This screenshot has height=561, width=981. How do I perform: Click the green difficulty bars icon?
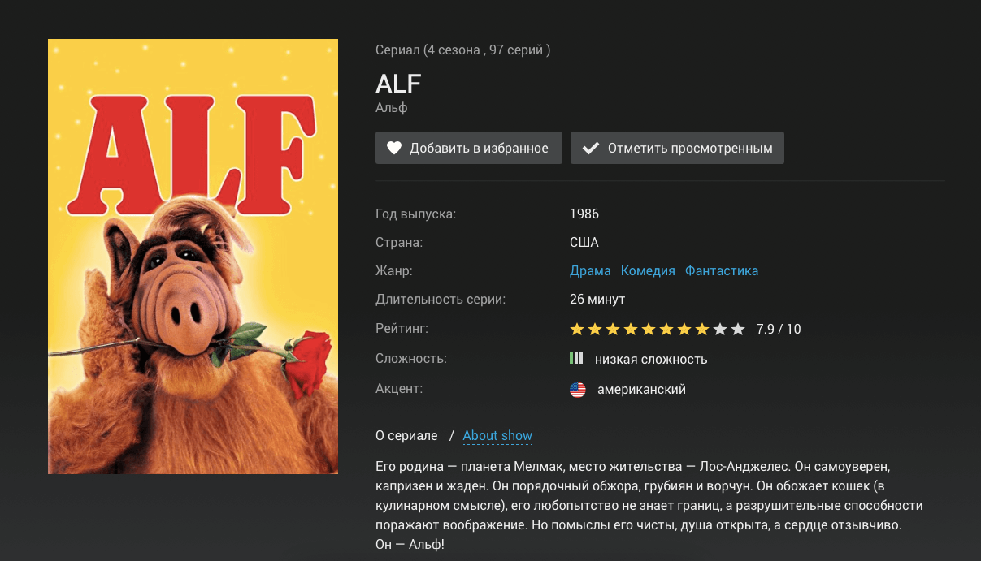(x=576, y=359)
